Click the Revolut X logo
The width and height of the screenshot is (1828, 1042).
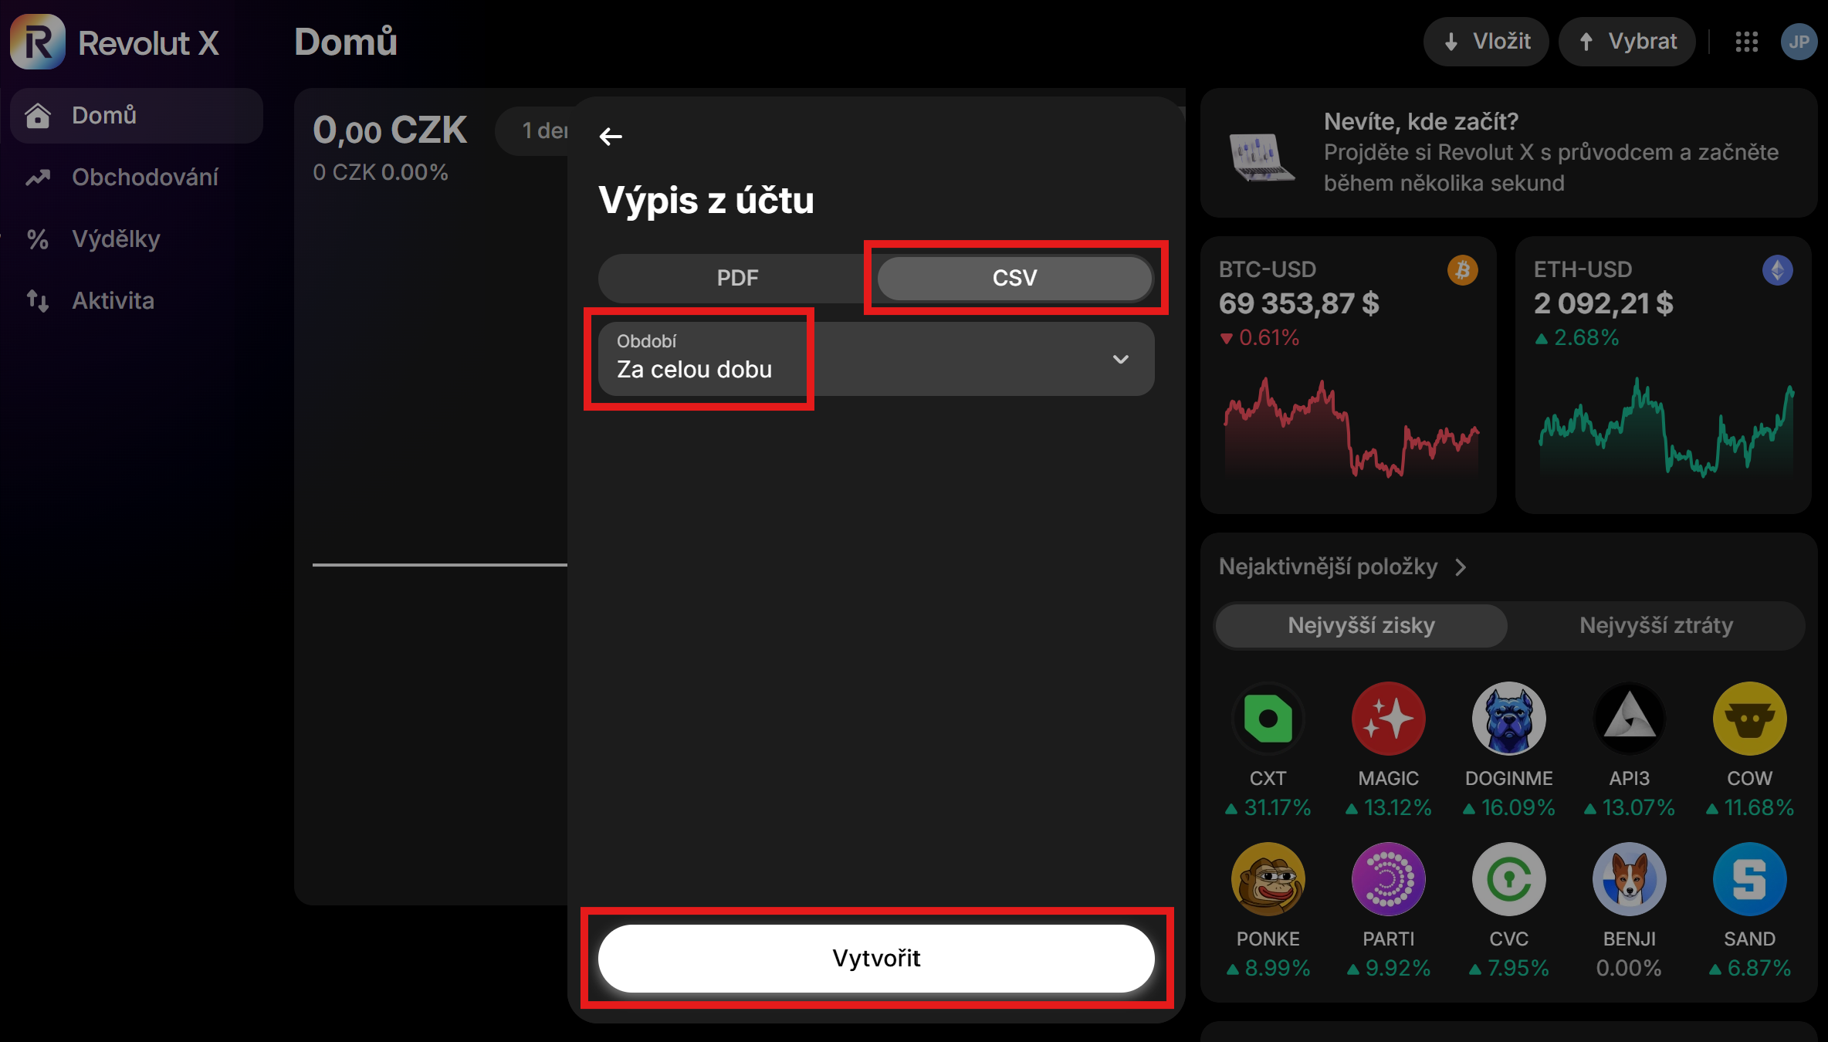pos(115,42)
